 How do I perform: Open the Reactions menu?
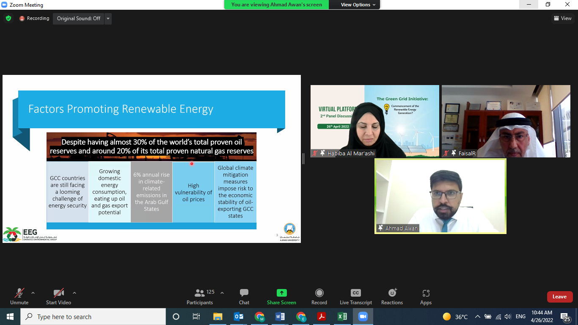(x=392, y=296)
